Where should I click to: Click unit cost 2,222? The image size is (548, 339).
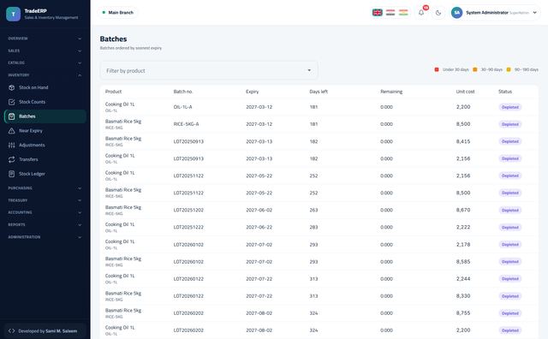463,227
